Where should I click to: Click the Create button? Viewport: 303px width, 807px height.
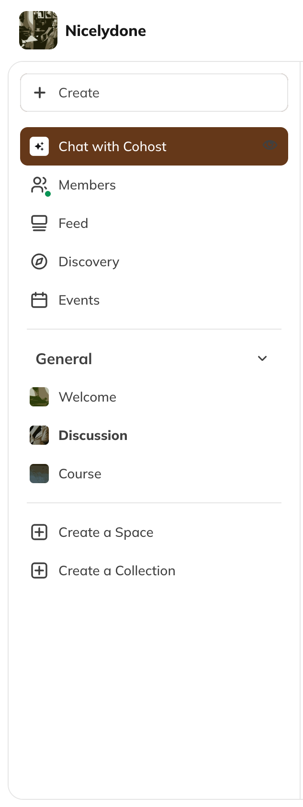pos(154,93)
